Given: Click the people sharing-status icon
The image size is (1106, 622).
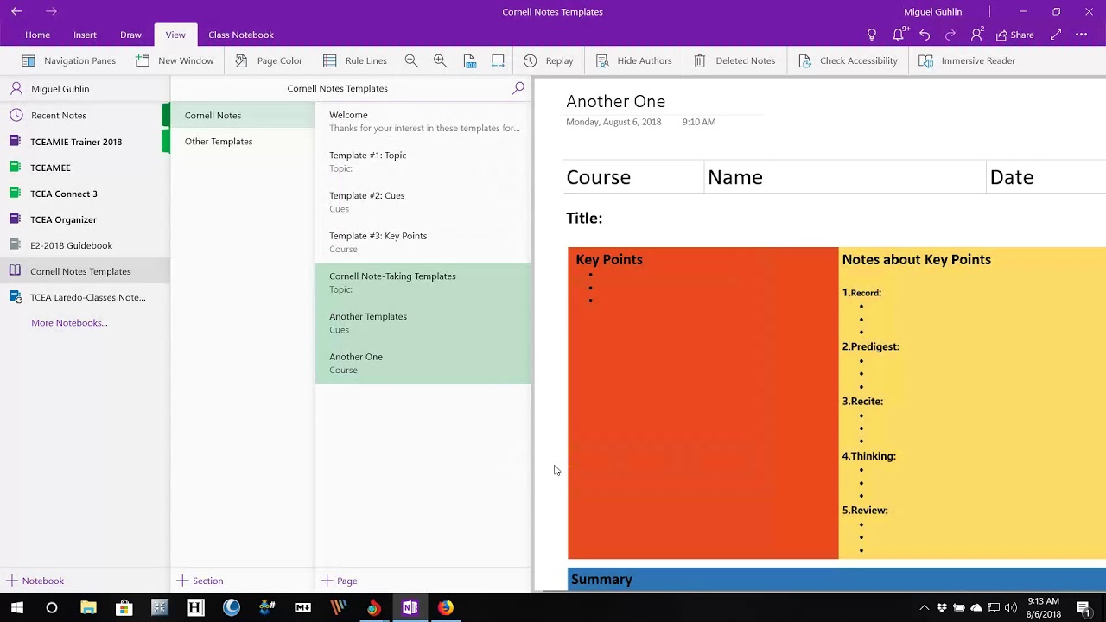Looking at the screenshot, I should (977, 35).
